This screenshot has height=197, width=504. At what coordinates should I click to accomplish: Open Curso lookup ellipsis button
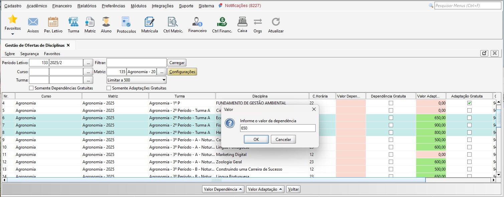pos(88,72)
